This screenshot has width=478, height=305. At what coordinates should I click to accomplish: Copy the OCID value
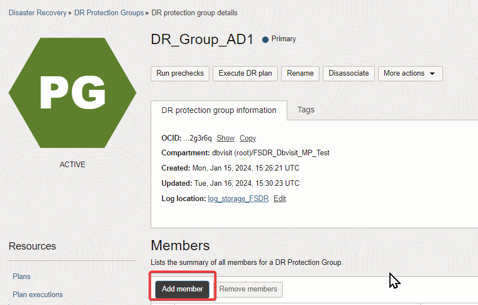248,138
